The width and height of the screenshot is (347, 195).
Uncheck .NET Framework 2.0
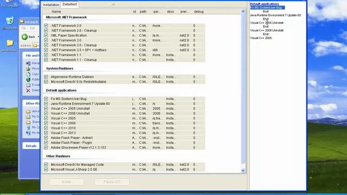[46, 25]
